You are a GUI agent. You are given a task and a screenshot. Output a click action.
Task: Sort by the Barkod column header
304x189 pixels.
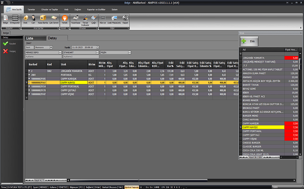37,65
